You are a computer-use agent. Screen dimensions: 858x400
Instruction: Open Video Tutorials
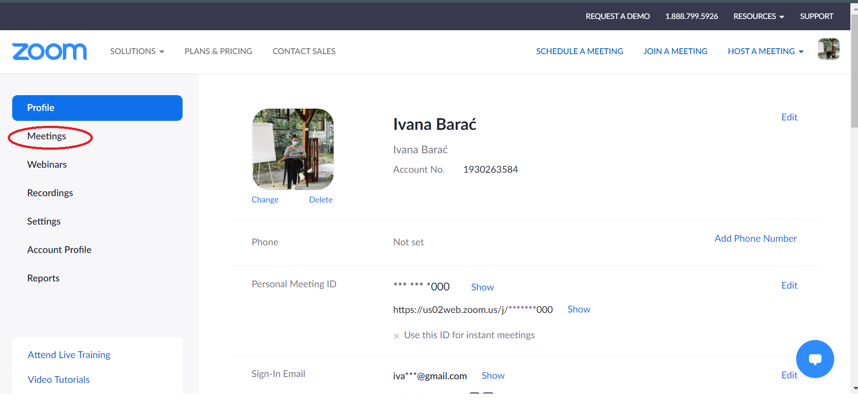click(x=59, y=380)
